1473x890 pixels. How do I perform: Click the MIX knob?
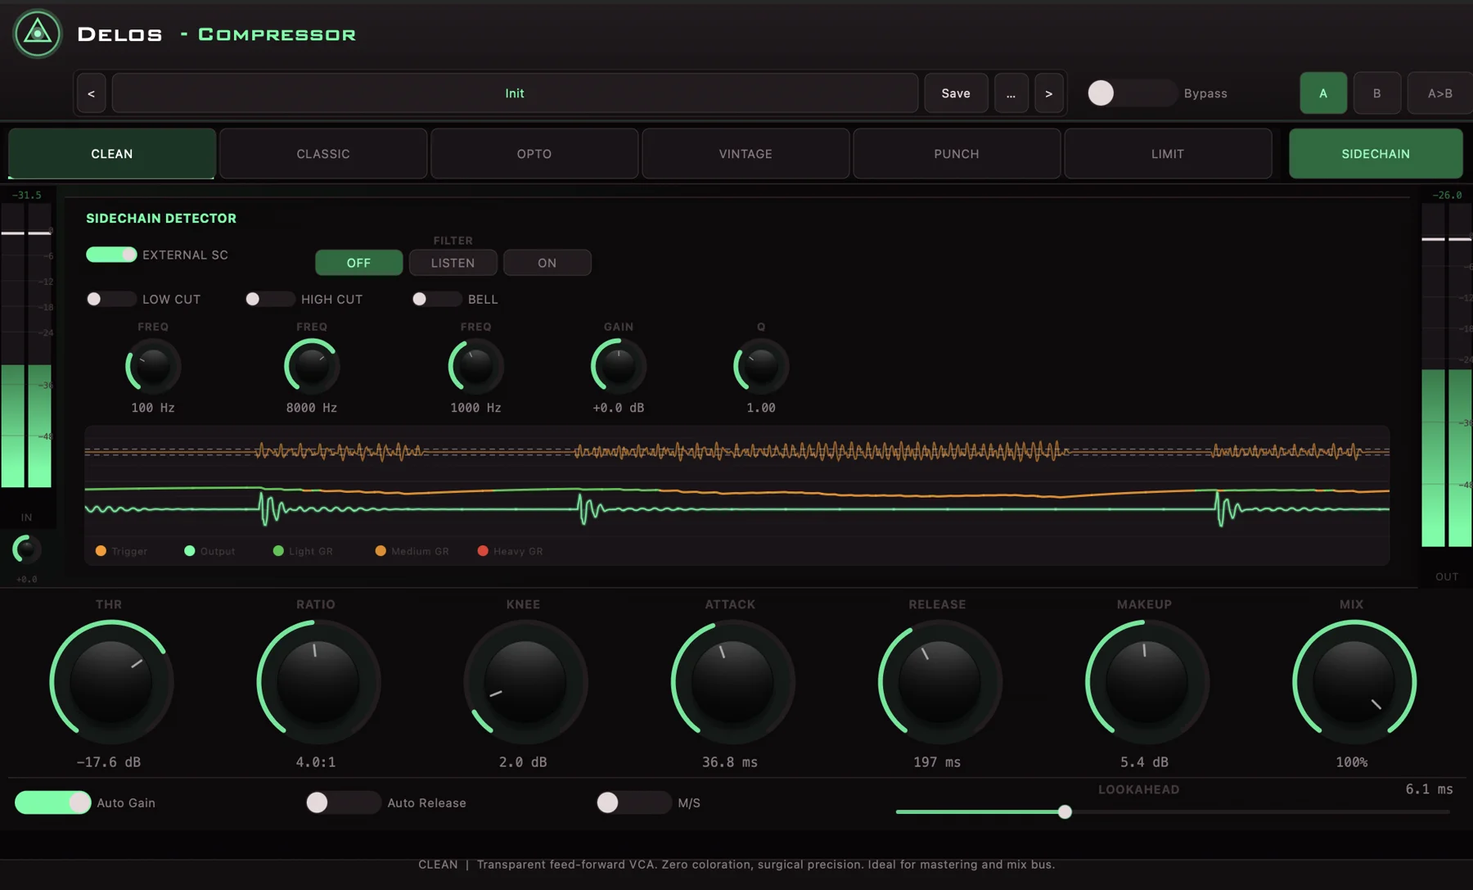(x=1354, y=682)
